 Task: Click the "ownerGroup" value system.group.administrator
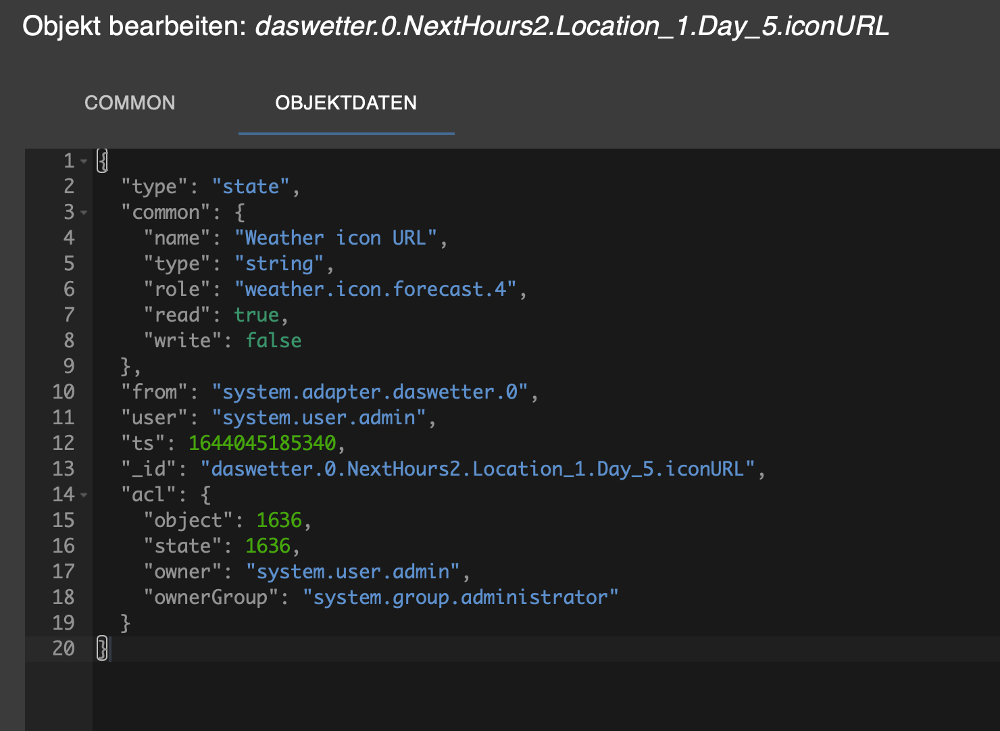[459, 597]
